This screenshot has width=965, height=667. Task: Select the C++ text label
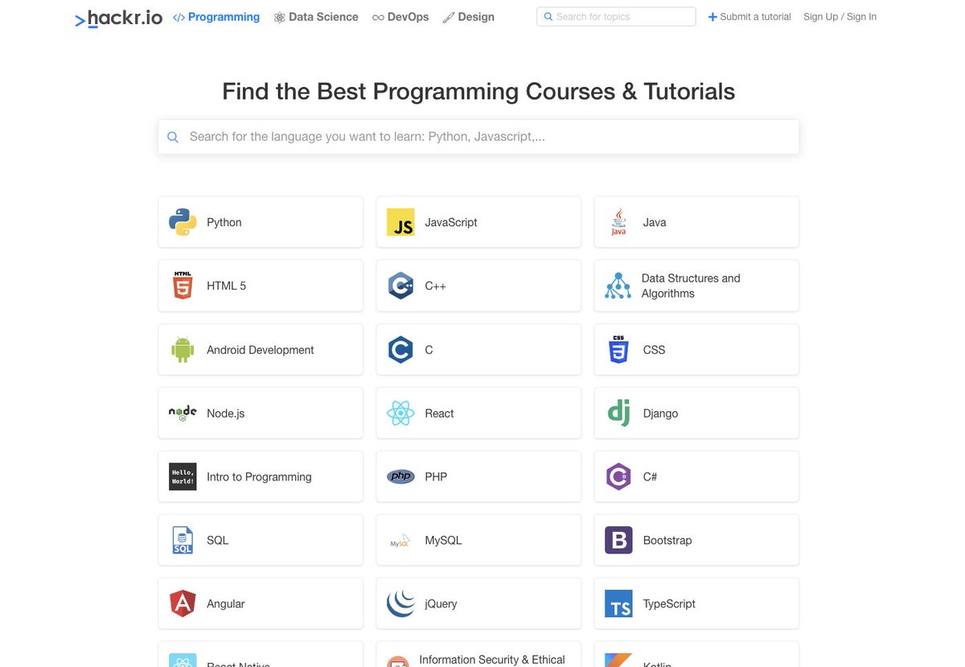(435, 286)
